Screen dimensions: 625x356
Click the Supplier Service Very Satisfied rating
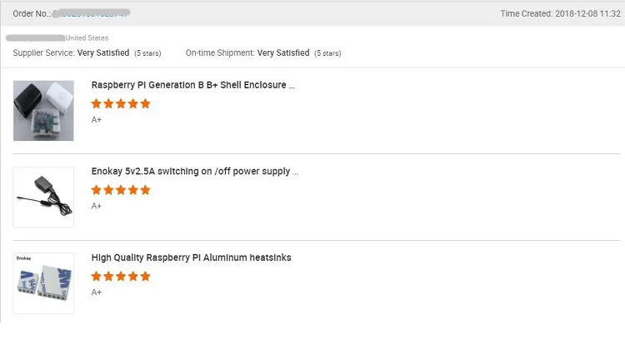(x=103, y=53)
